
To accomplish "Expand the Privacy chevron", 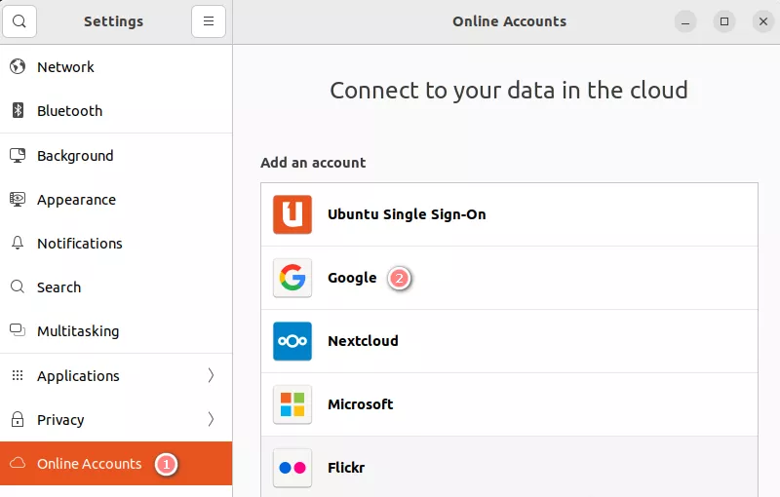I will coord(211,419).
